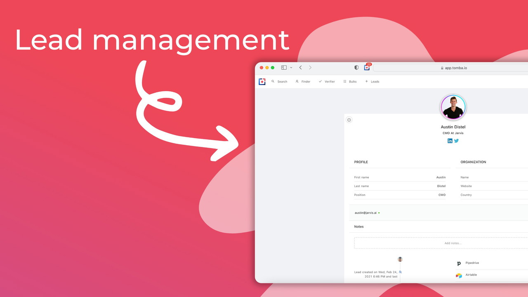Toggle the Safari sidebar button
Screen dimensions: 528x297
(x=284, y=68)
